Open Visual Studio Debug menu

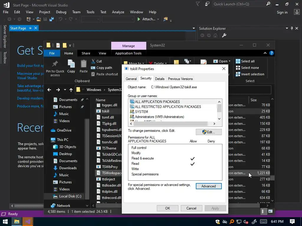coord(61,12)
